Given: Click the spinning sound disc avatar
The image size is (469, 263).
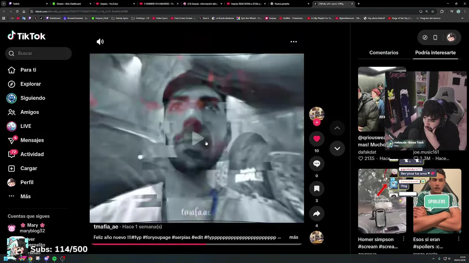Looking at the screenshot, I should click(x=317, y=238).
